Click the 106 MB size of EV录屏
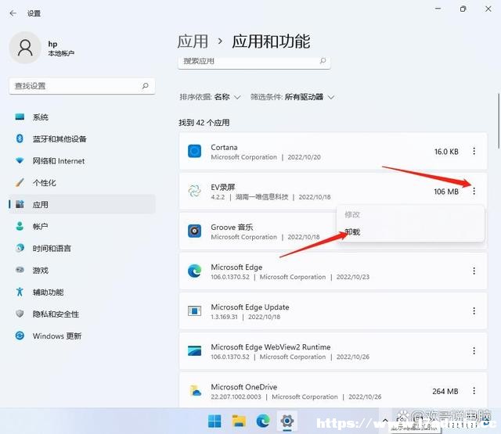The image size is (501, 434). 446,192
